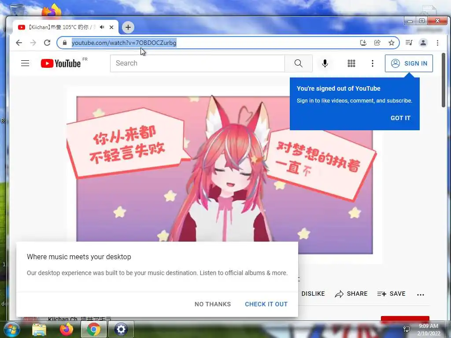Open the gear settings app in taskbar
This screenshot has width=451, height=338.
[x=121, y=330]
